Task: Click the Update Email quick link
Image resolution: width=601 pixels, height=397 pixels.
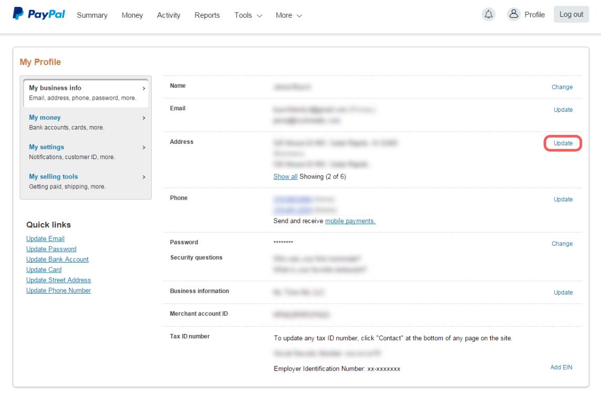Action: [45, 239]
